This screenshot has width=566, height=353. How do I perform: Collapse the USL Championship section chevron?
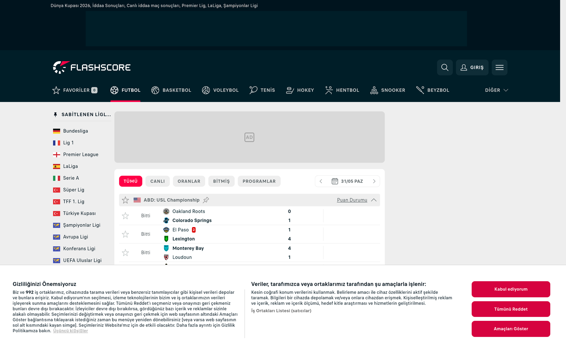[x=374, y=200]
